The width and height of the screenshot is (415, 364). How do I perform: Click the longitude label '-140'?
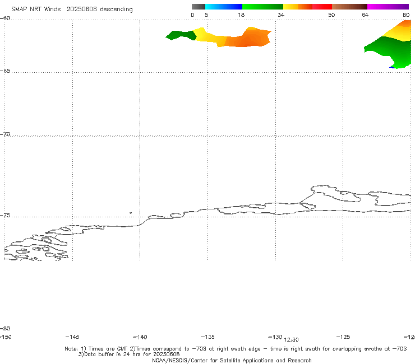tap(140, 337)
